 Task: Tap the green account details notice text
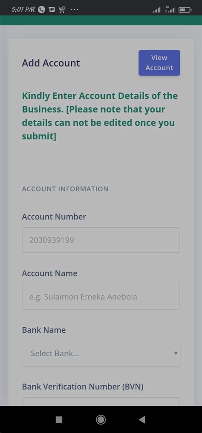100,116
